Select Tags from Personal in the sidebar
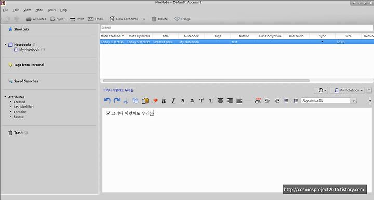This screenshot has height=200, width=374. (26, 65)
